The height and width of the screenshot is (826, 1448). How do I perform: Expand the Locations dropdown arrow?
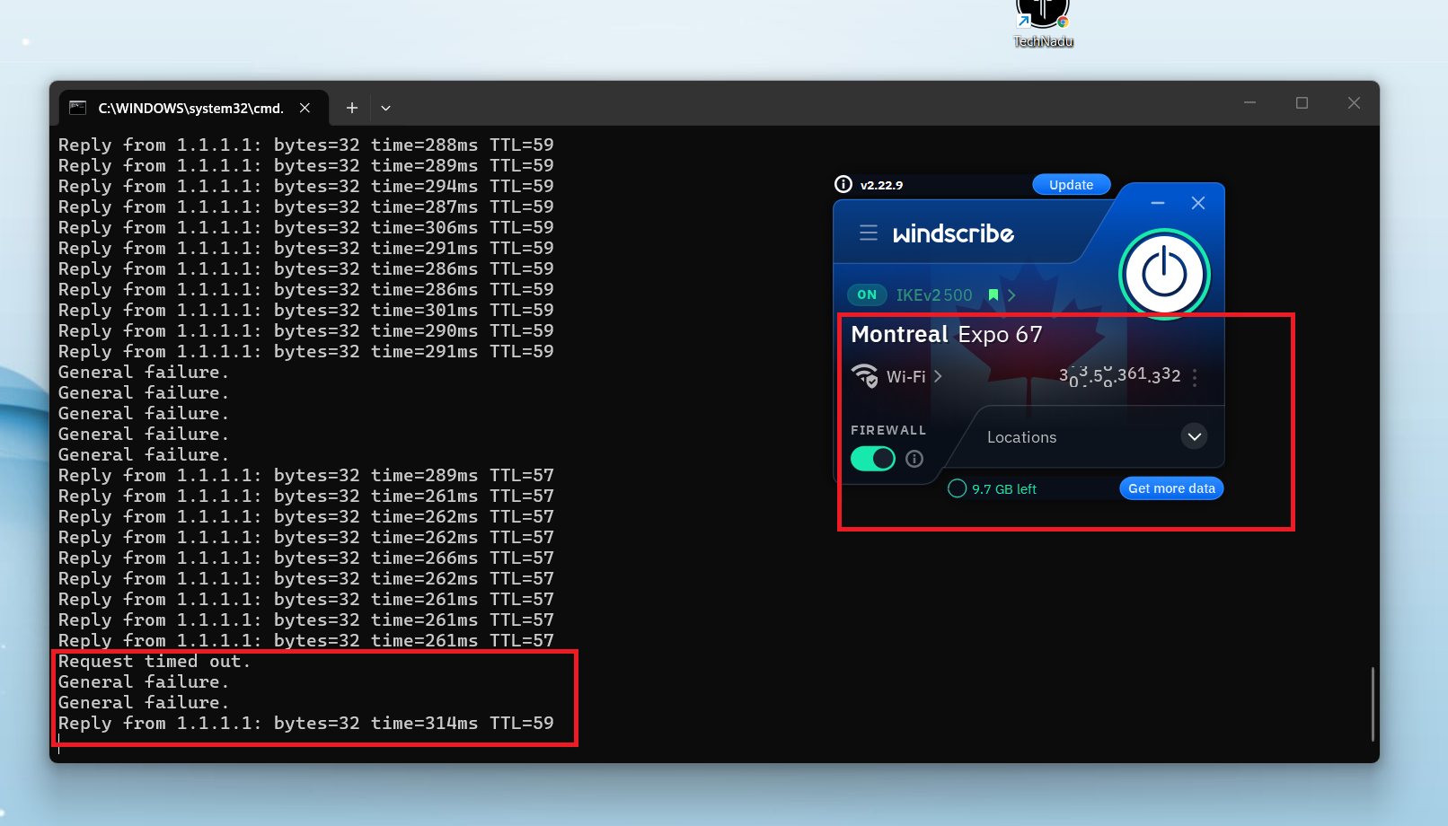[1194, 437]
